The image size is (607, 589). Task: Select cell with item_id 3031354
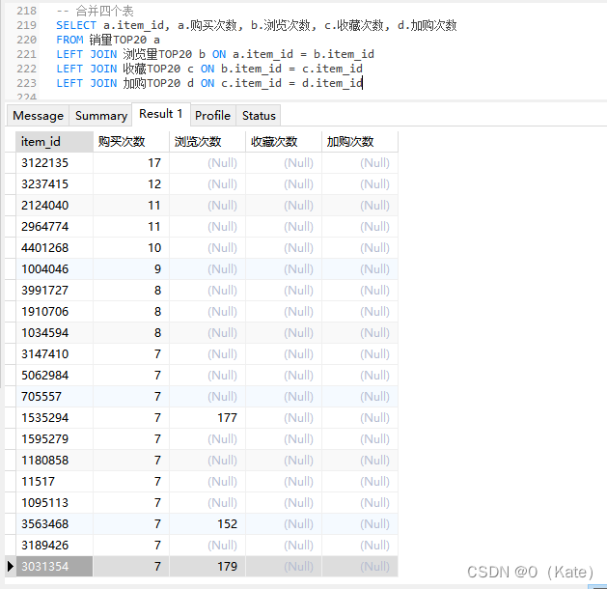54,567
